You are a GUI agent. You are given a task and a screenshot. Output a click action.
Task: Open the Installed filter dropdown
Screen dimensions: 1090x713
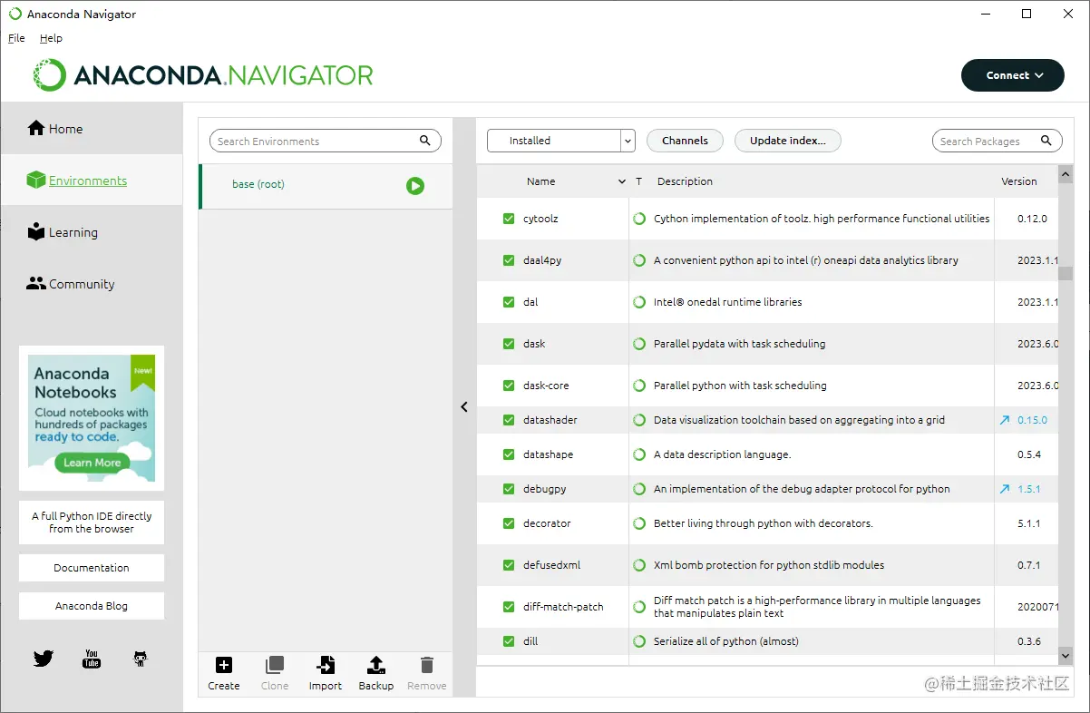pyautogui.click(x=561, y=141)
